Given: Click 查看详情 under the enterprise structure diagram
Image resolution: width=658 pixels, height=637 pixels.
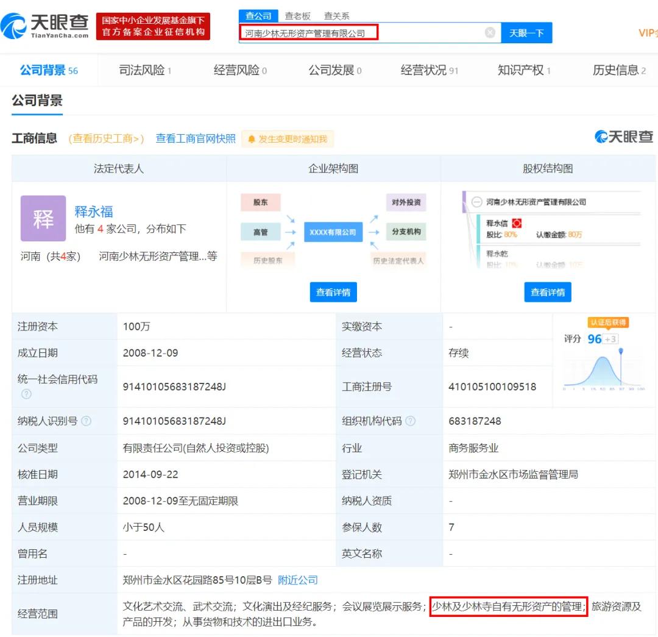Looking at the screenshot, I should point(333,291).
